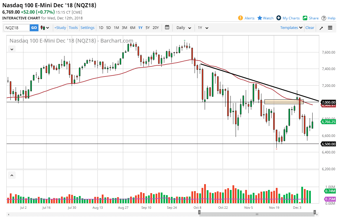Expand chart to fullscreen with arrow icon
Viewport: 338px width, 218px height.
click(x=321, y=28)
